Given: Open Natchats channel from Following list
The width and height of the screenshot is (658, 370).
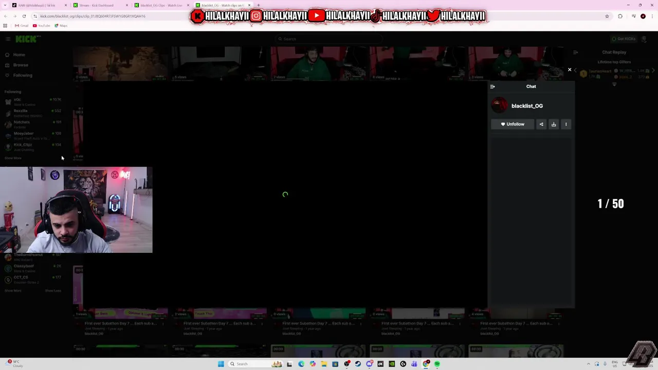Looking at the screenshot, I should tap(33, 124).
